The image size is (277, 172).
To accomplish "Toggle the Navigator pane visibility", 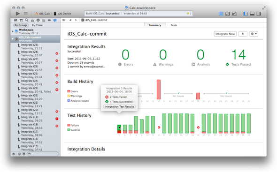I will (246, 14).
